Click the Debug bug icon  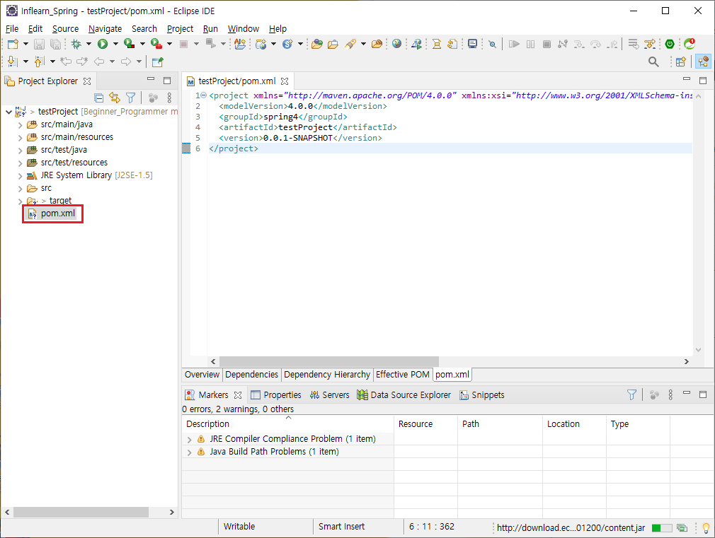click(x=76, y=45)
